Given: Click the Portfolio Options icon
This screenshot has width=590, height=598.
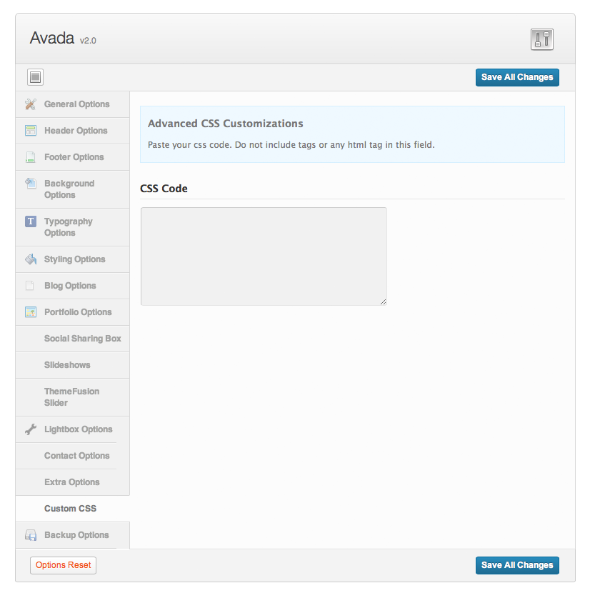Looking at the screenshot, I should (x=31, y=312).
